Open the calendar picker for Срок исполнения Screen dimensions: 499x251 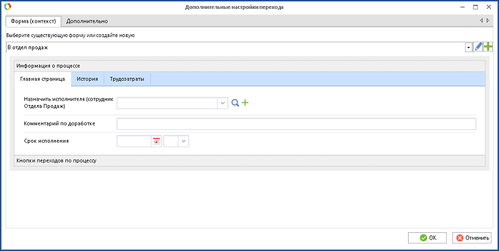156,142
